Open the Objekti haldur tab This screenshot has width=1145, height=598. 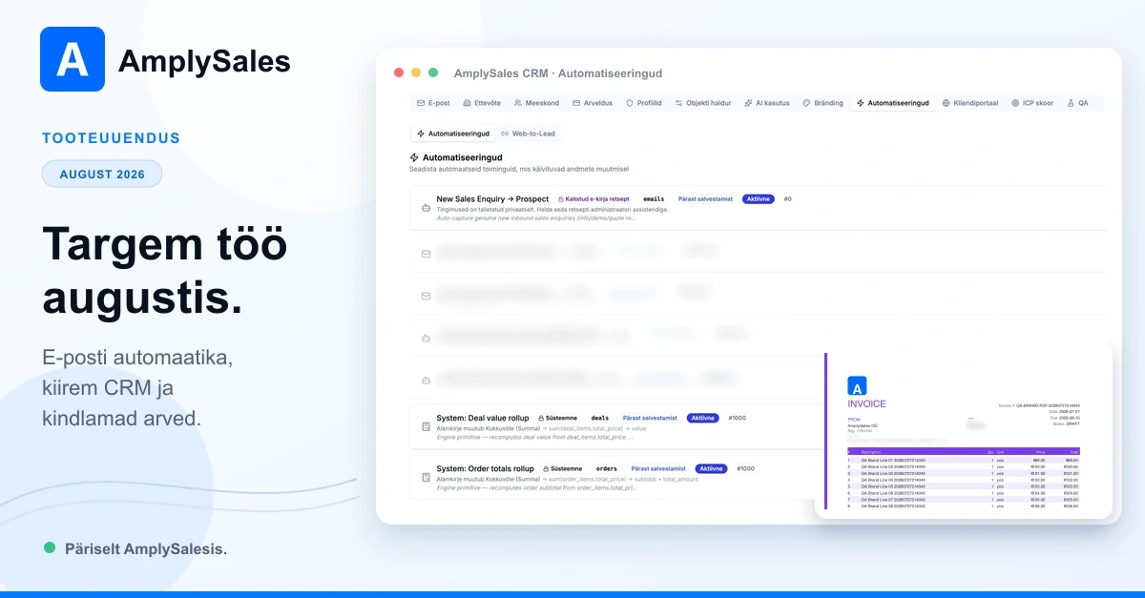point(703,103)
